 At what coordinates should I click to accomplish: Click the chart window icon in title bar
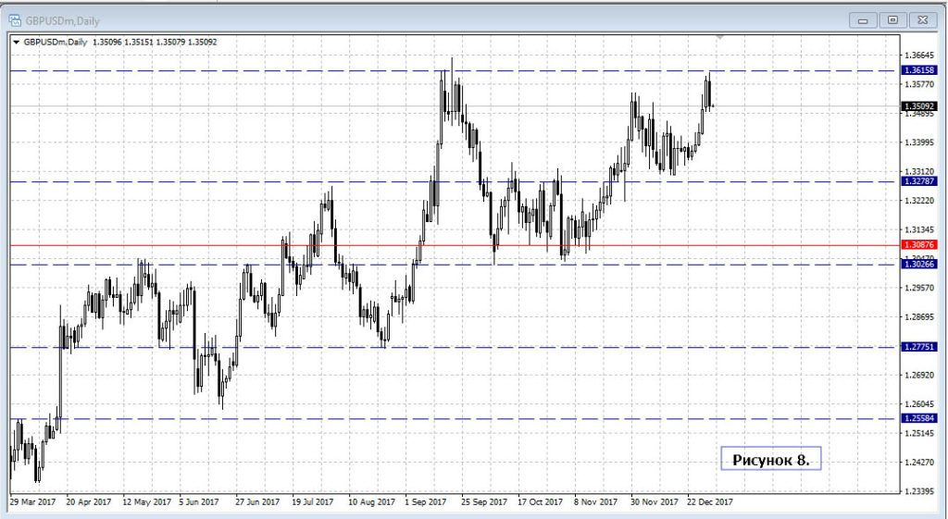click(15, 20)
